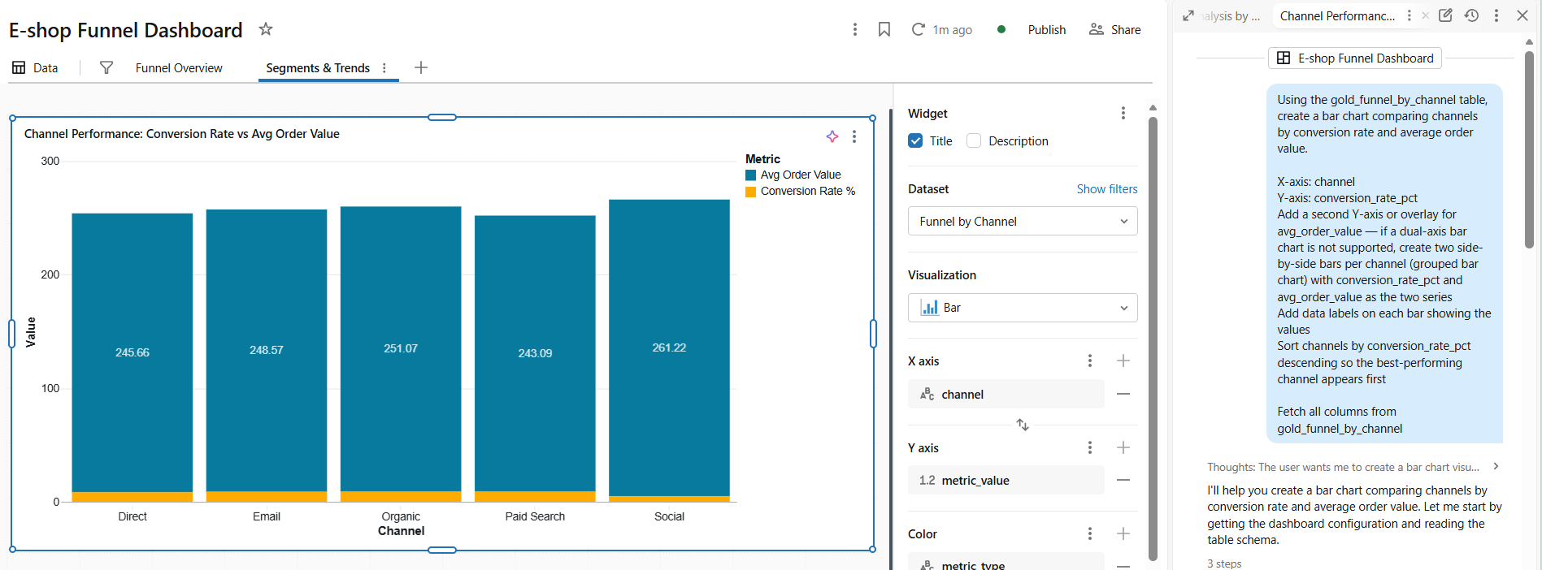
Task: Click the assistant sparkle icon on chart widget
Action: pyautogui.click(x=832, y=136)
